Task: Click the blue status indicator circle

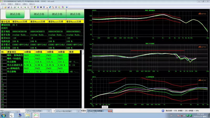Action: click(163, 111)
